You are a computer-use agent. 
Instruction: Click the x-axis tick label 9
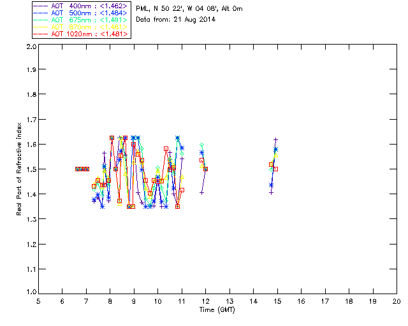point(134,301)
